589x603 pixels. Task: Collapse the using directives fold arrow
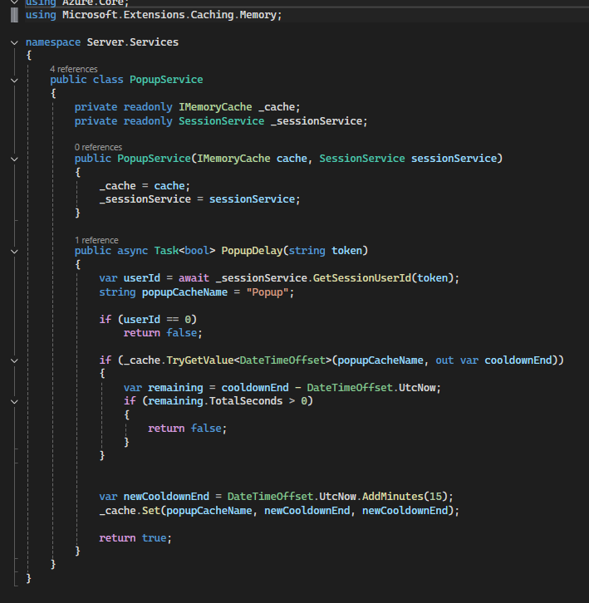click(x=15, y=2)
